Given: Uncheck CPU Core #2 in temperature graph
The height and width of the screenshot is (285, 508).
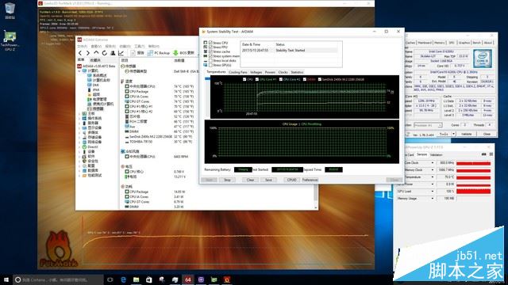Looking at the screenshot, I should click(x=281, y=79).
